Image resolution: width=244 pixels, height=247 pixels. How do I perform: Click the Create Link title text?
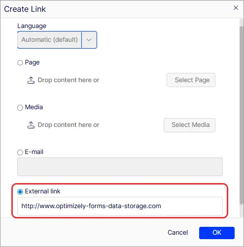(25, 9)
